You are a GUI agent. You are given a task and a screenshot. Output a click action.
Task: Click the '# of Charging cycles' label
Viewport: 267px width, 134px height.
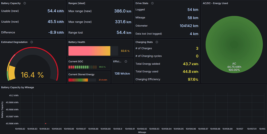tap(149, 56)
